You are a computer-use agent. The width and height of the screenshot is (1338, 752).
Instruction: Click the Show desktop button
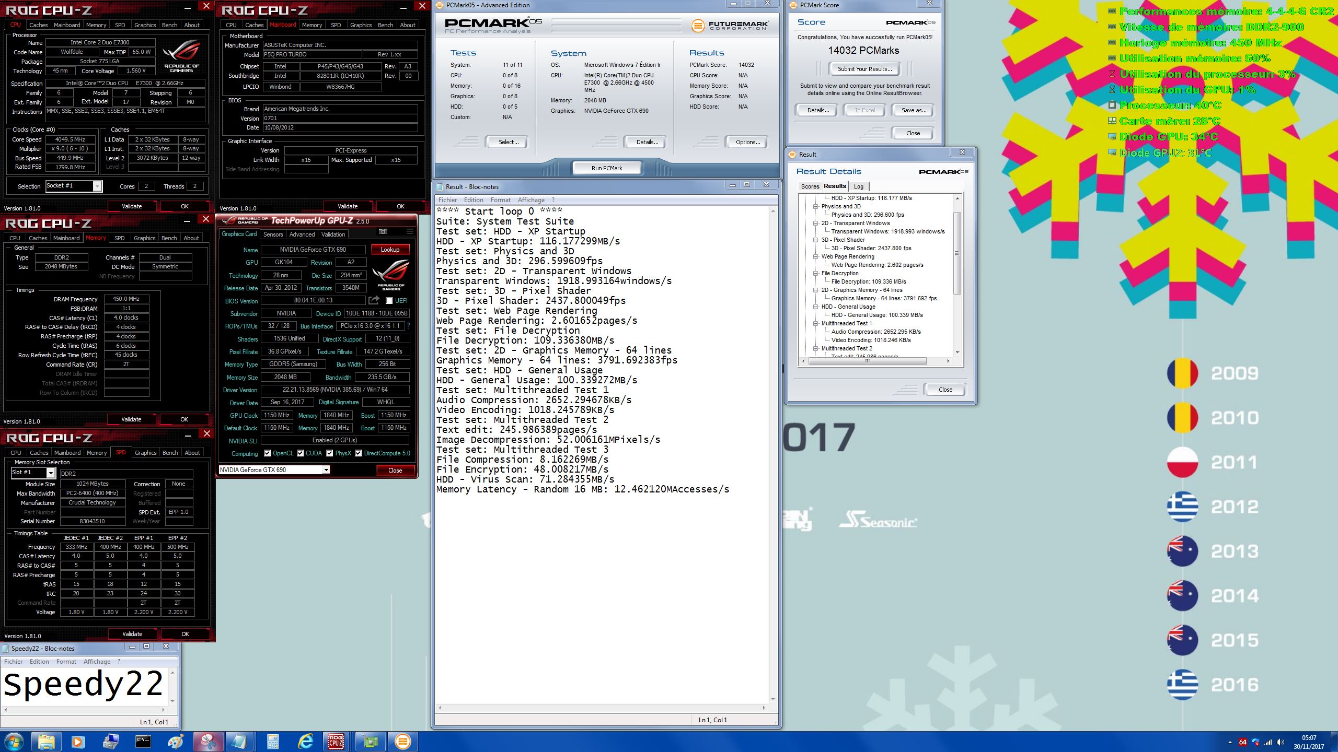coord(1334,742)
